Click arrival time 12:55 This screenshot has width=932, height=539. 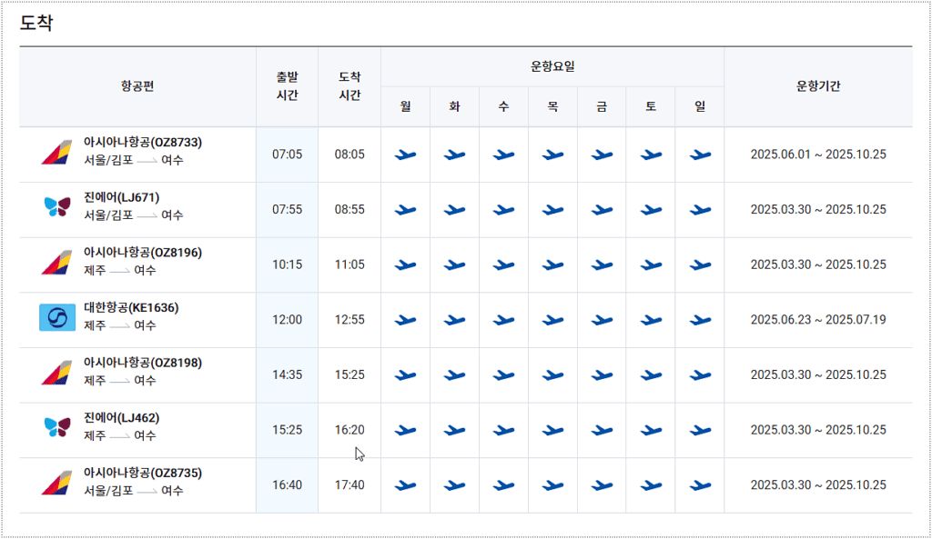pyautogui.click(x=349, y=320)
